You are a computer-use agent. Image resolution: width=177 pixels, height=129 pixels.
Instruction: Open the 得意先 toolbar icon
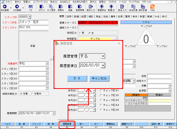pos(61,8)
